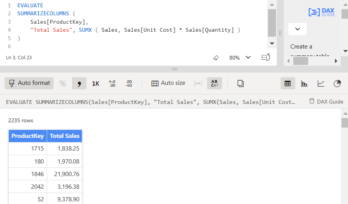Click Sales[ProductKey] in editor line 3
The image size is (348, 204).
(58, 22)
